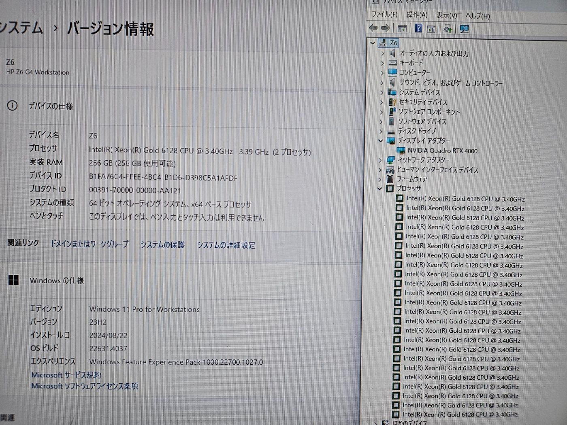Image resolution: width=567 pixels, height=425 pixels.
Task: Open Microsoft サービス規約 link
Action: [66, 375]
